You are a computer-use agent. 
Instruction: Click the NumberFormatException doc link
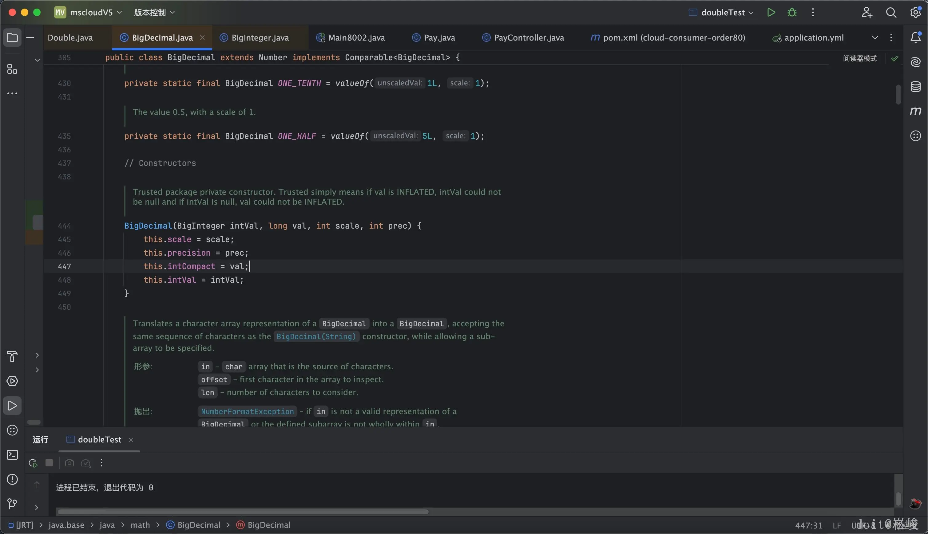point(247,411)
